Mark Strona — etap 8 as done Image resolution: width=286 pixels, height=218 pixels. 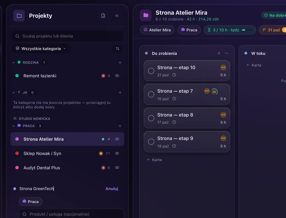click(x=151, y=118)
